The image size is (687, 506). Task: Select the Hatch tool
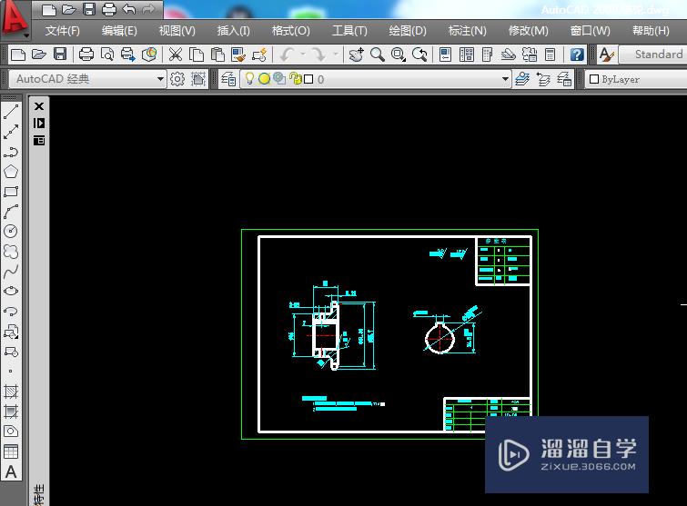11,392
